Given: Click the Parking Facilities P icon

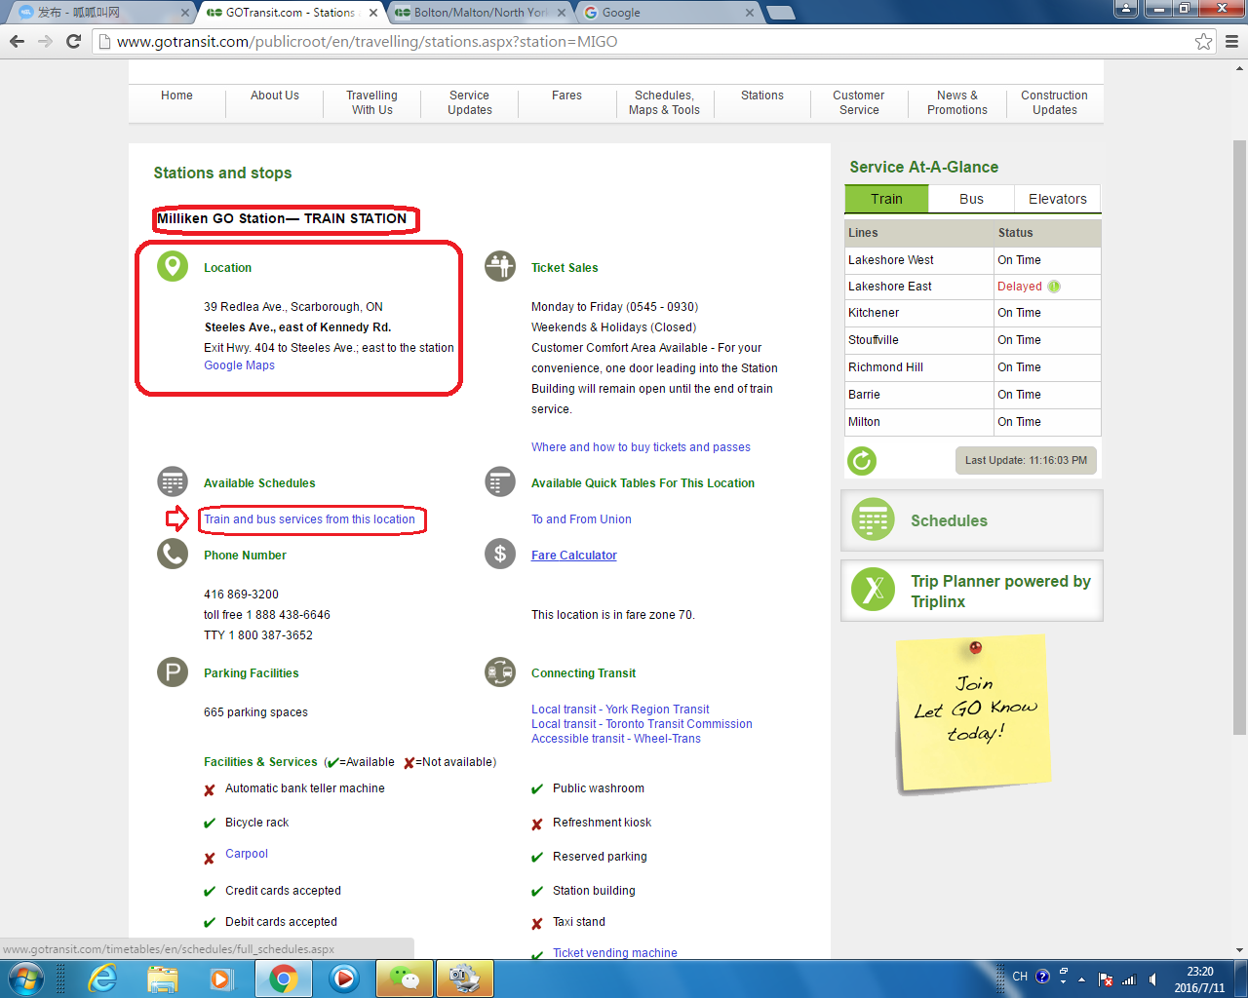Looking at the screenshot, I should (x=173, y=672).
